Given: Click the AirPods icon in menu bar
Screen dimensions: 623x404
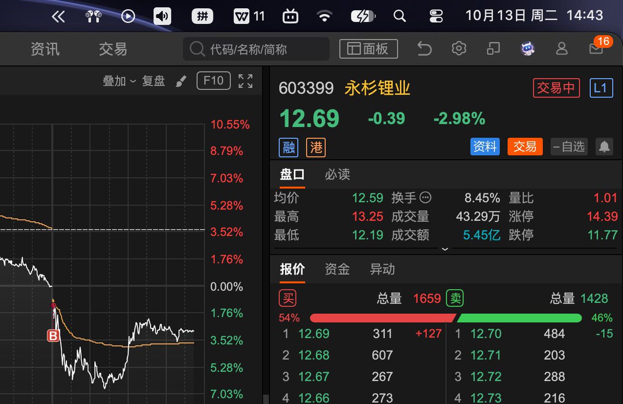Looking at the screenshot, I should (93, 16).
